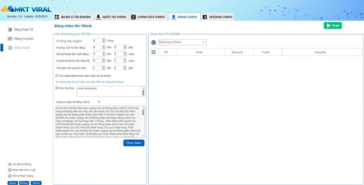Image resolution: width=364 pixels, height=185 pixels.
Task: Open Cài đặt hệ thống settings
Action: [21, 164]
